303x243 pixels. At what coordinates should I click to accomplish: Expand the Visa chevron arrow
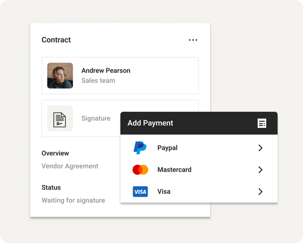pos(260,191)
